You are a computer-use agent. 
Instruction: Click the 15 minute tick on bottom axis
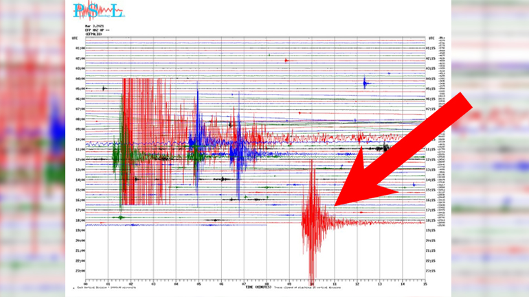coord(425,283)
